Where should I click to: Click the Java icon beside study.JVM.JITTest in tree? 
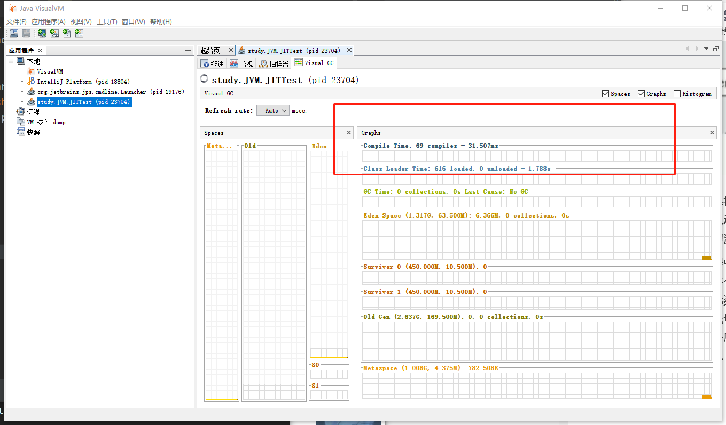[x=31, y=102]
